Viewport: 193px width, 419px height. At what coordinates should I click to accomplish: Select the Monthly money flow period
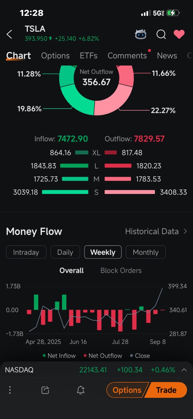(x=145, y=252)
